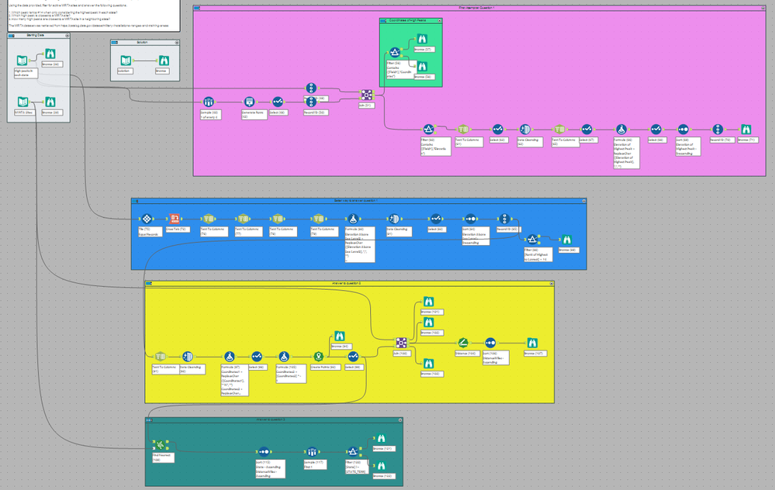This screenshot has width=775, height=490.
Task: Select the Join (100) tool in yellow container
Action: 401,343
